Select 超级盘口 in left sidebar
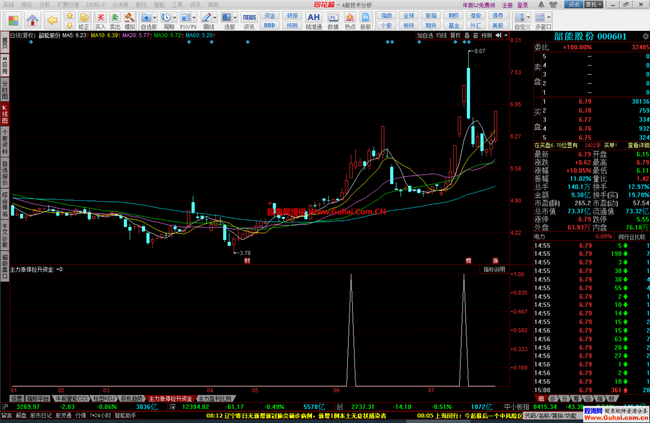This screenshot has height=423, width=650. pyautogui.click(x=5, y=267)
